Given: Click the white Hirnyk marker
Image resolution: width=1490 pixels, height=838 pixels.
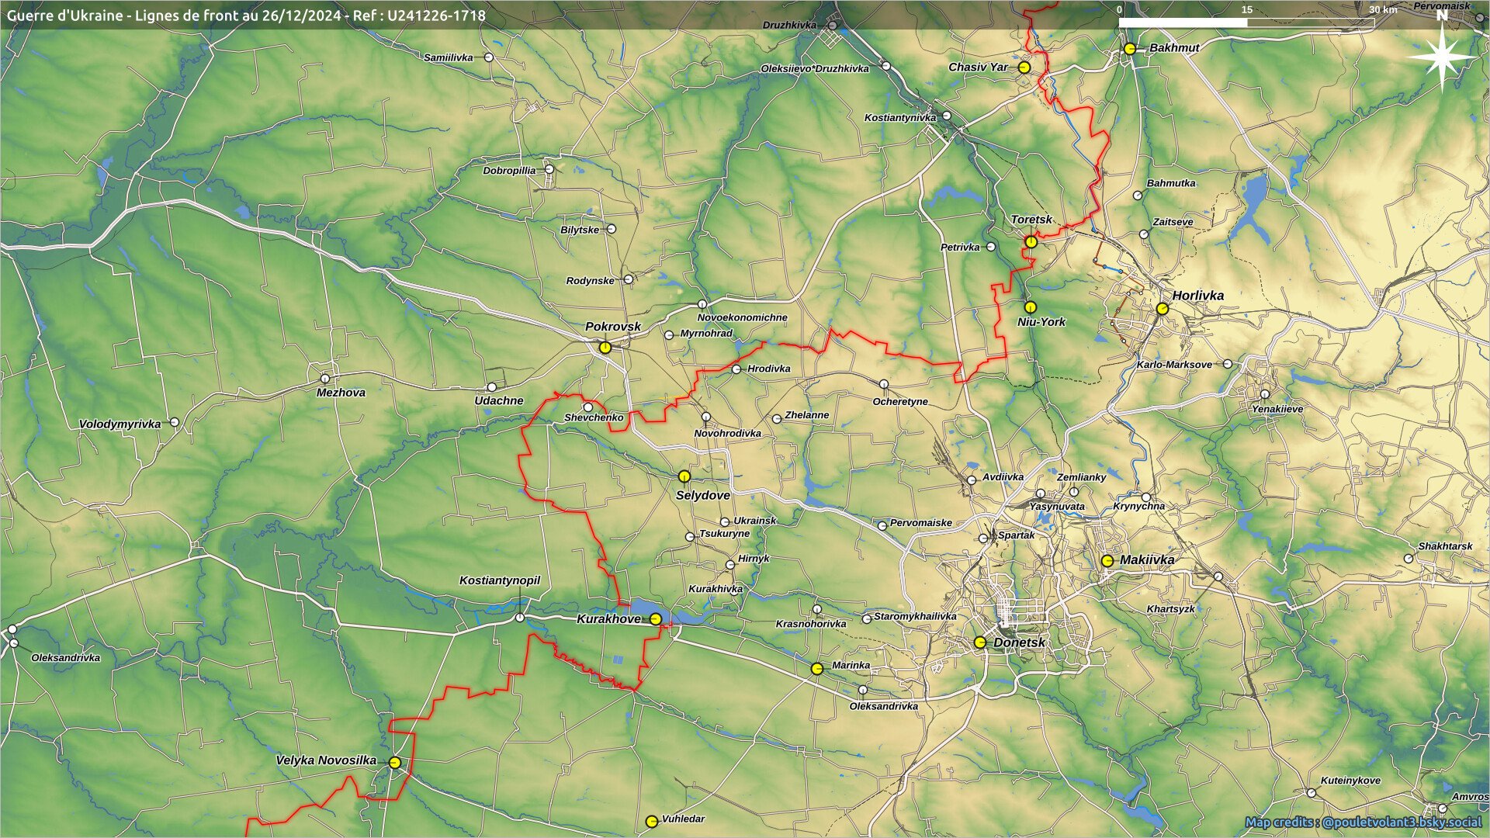Looking at the screenshot, I should pos(730,565).
